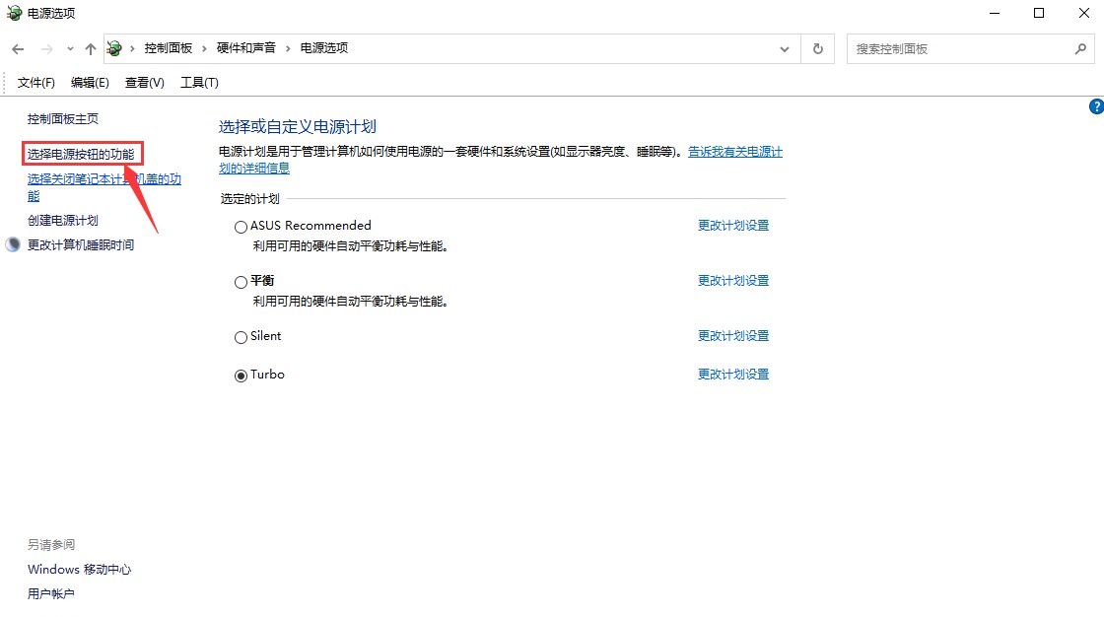Open 选择电源按钮的功能 settings
Image resolution: width=1104 pixels, height=617 pixels.
pos(84,153)
